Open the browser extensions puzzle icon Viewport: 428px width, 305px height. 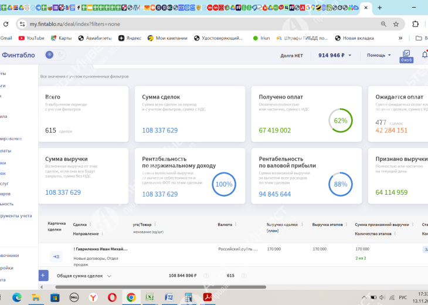click(416, 24)
